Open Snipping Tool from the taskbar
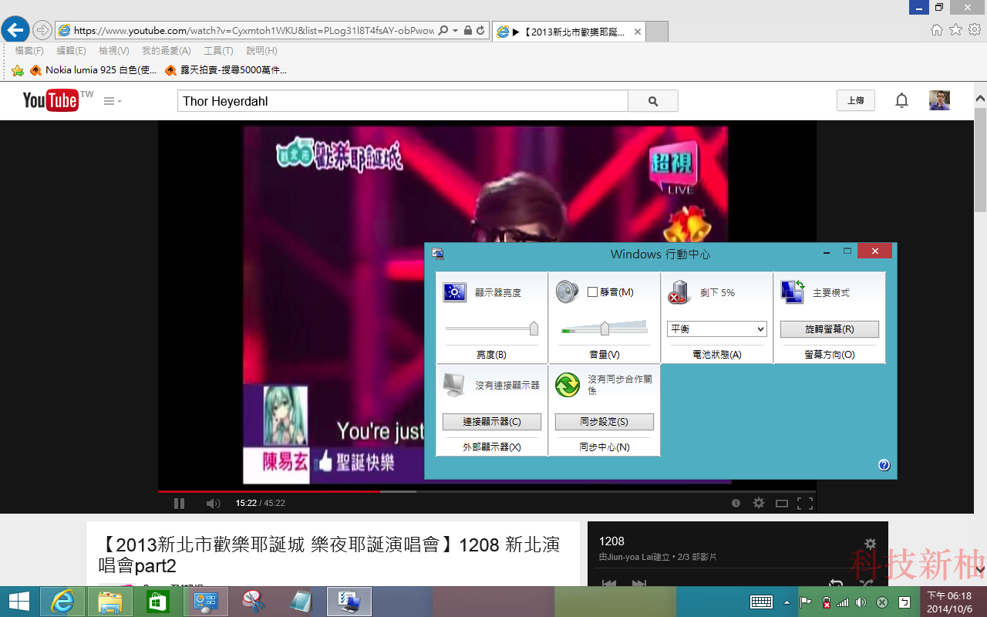Image resolution: width=987 pixels, height=617 pixels. point(254,602)
